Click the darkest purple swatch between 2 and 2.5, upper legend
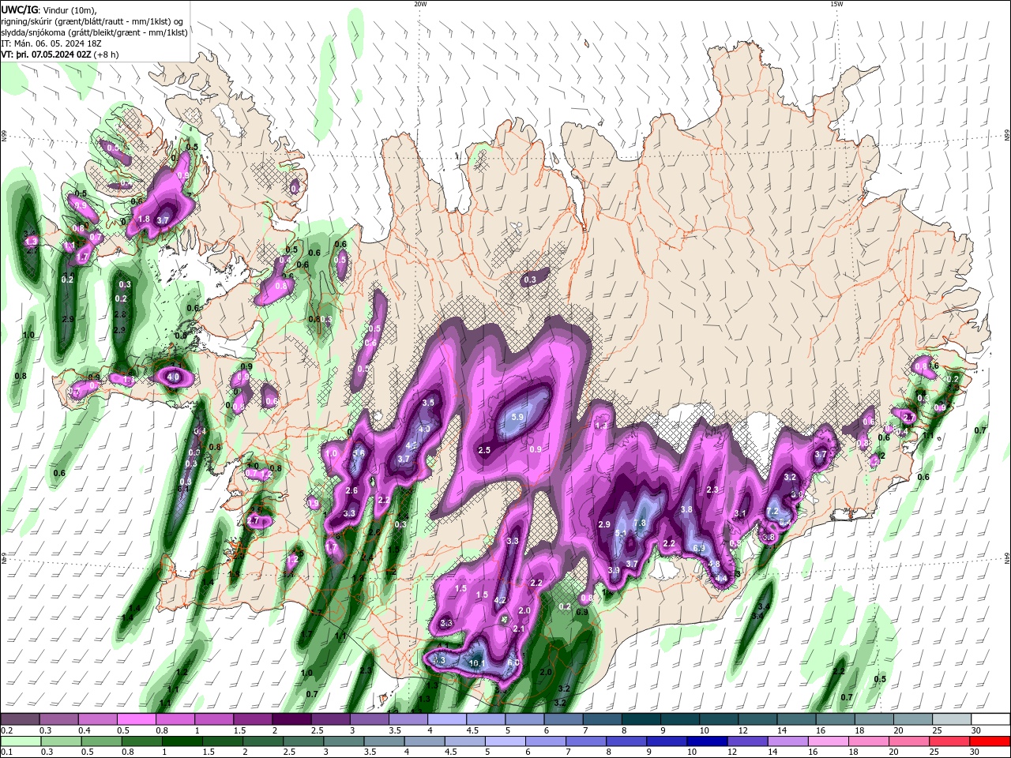This screenshot has width=1011, height=758. [x=291, y=719]
